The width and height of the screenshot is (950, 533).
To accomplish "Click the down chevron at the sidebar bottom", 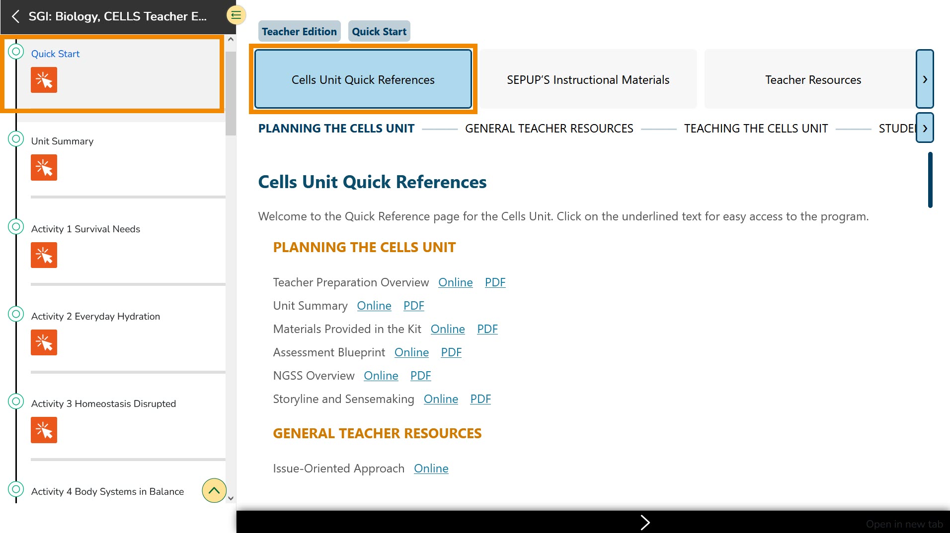I will coord(231,497).
